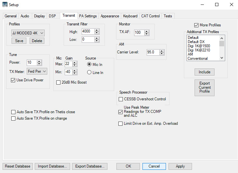Select Line In as mic source
This screenshot has height=173, width=238.
pyautogui.click(x=89, y=73)
